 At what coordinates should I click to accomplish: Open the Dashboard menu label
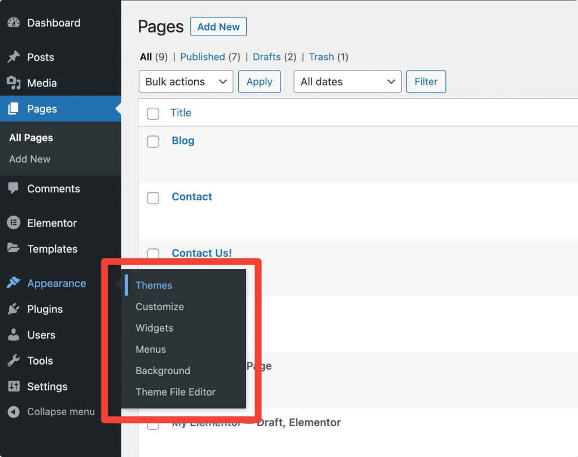[54, 23]
